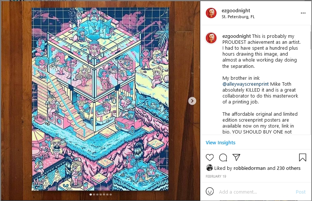Select the second carousel dot indicator

[94, 194]
